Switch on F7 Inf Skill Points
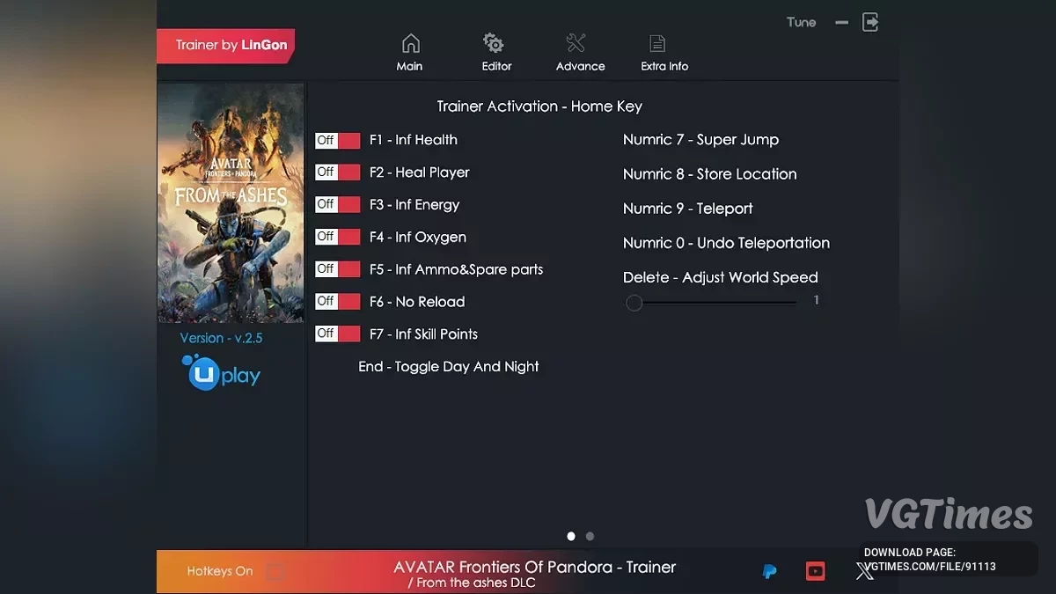This screenshot has width=1056, height=594. pos(338,334)
